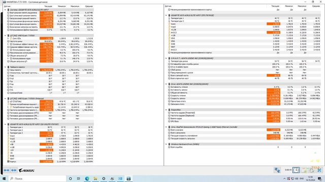The height and width of the screenshot is (182, 325).
Task: Select the Текущая скорость скачивания row
Action: 244,136
